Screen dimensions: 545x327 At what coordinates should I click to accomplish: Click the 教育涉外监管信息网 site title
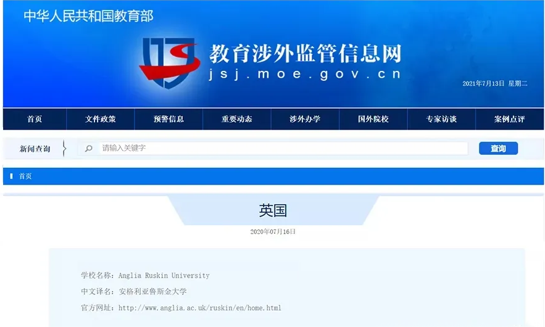click(x=305, y=54)
